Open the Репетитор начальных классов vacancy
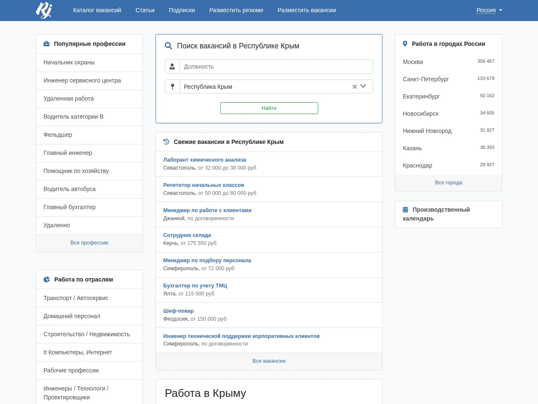The width and height of the screenshot is (538, 404). point(203,185)
